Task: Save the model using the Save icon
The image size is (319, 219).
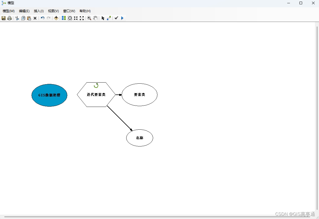Action: [x=4, y=18]
